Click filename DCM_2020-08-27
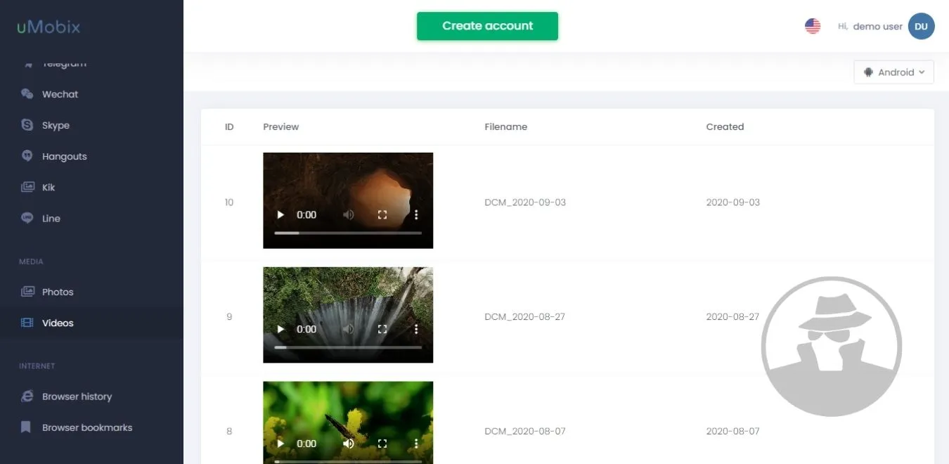Viewport: 949px width, 464px height. [524, 317]
